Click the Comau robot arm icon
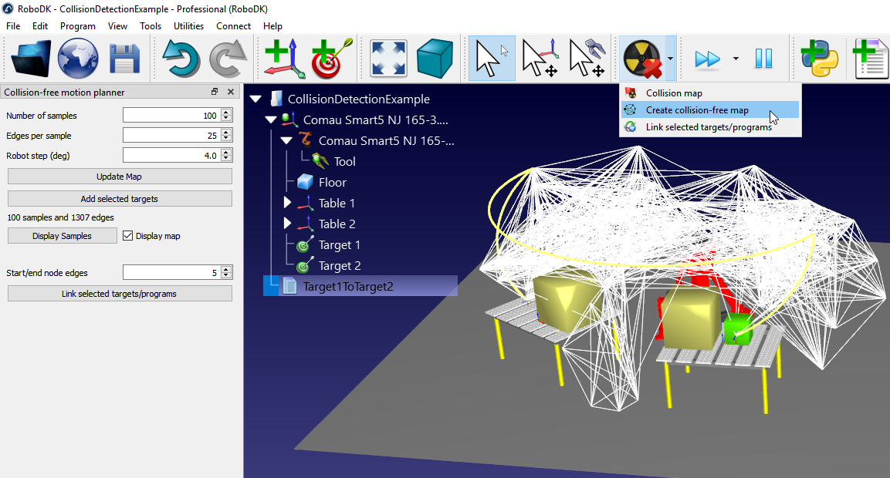Viewport: 890px width, 478px height. coord(306,140)
